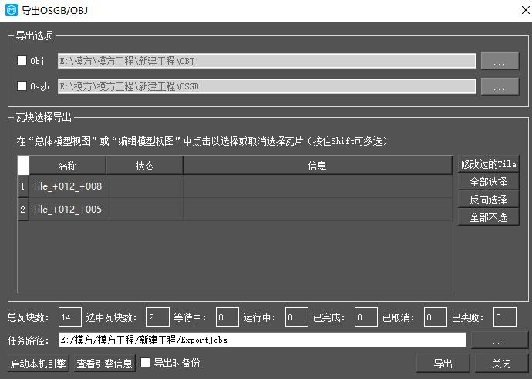
Task: Click the 全部不选 button
Action: (488, 217)
